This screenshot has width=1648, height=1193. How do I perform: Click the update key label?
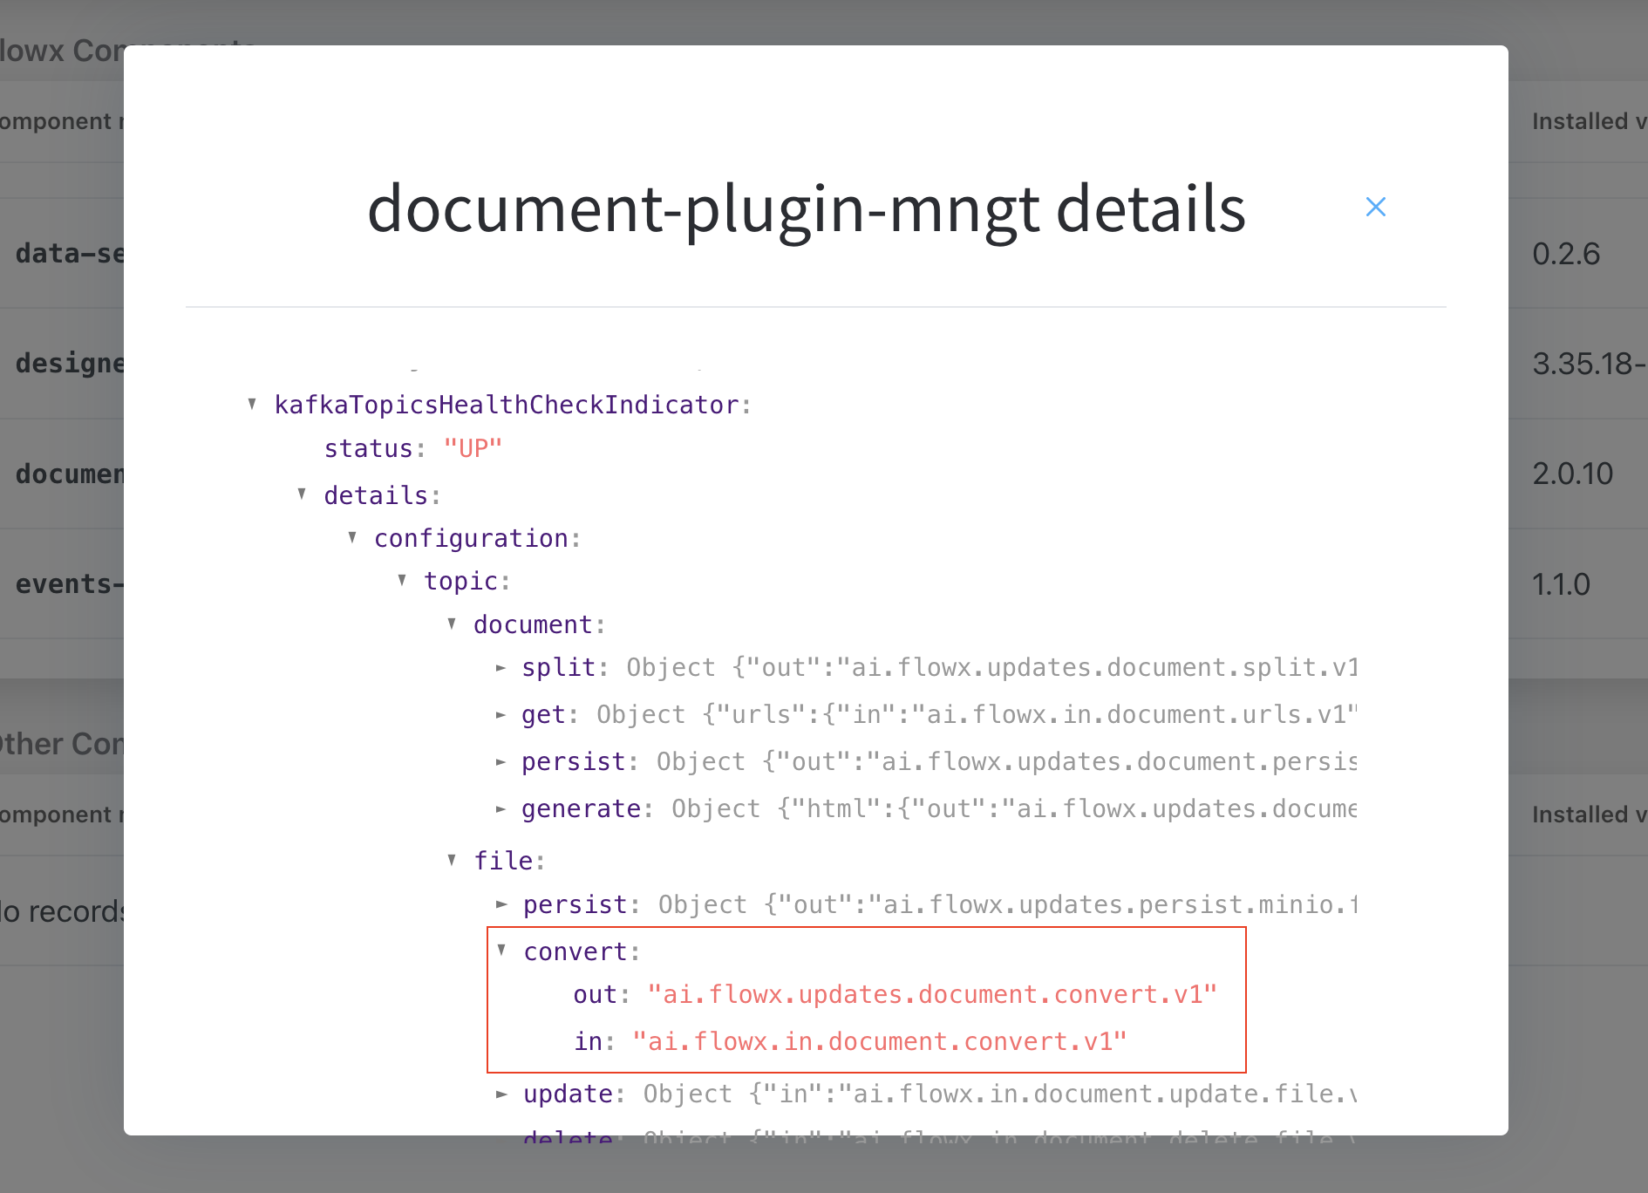[x=568, y=1094]
